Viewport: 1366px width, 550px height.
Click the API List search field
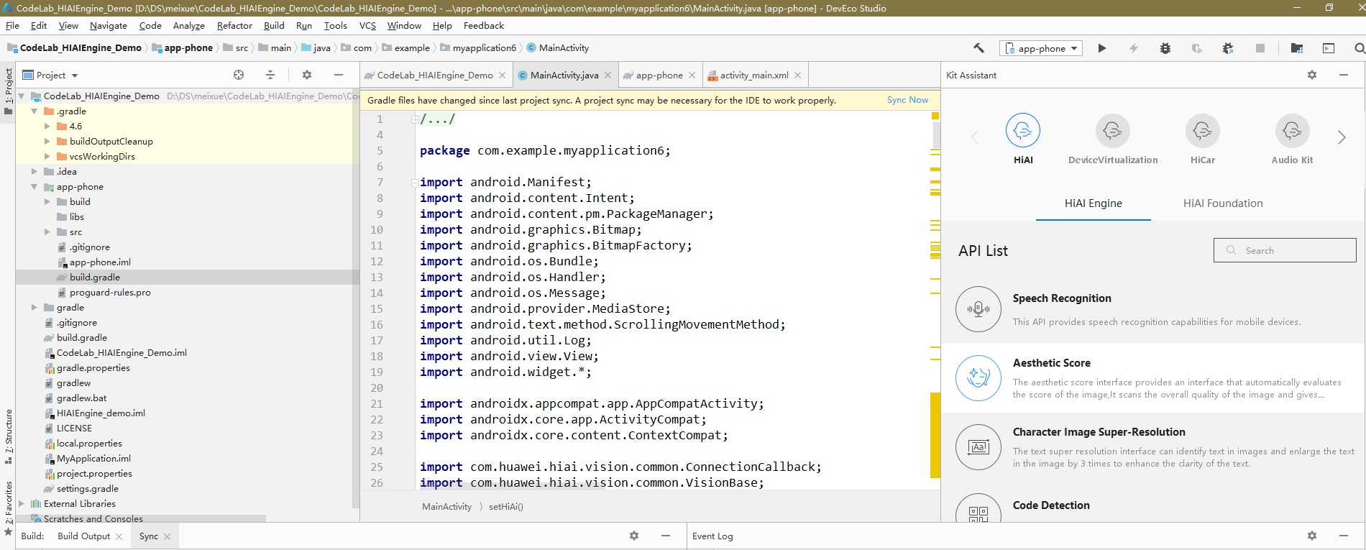tap(1285, 250)
